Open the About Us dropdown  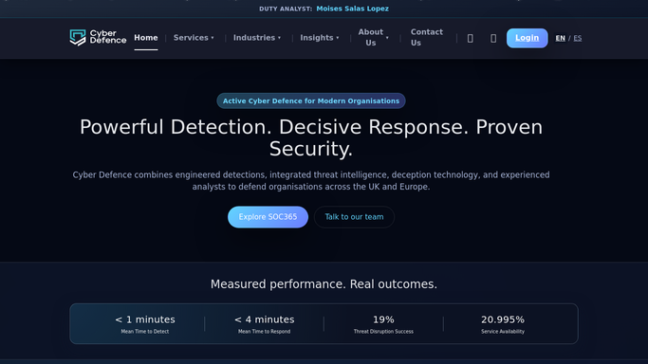coord(373,38)
